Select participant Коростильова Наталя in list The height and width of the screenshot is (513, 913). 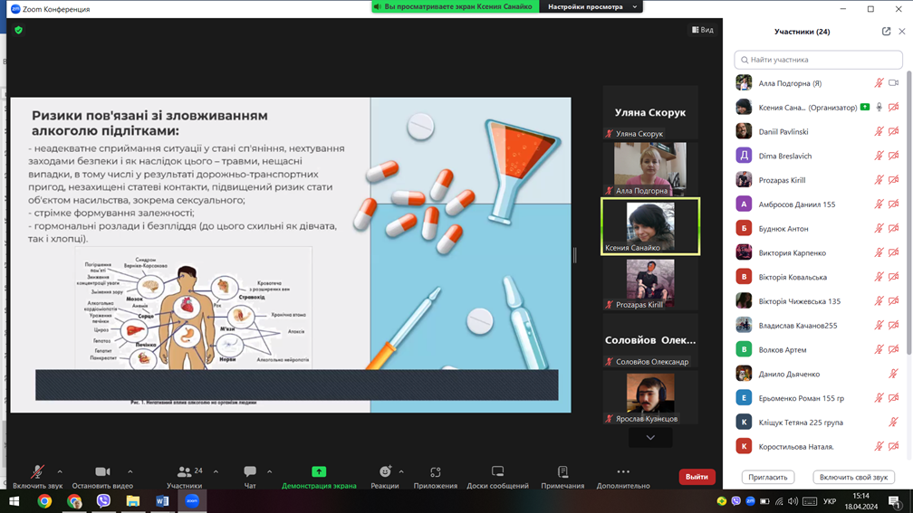click(818, 447)
